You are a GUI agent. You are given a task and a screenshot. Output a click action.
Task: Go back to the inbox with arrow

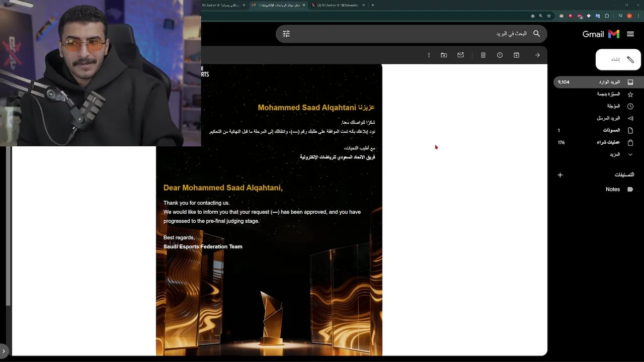[x=537, y=55]
